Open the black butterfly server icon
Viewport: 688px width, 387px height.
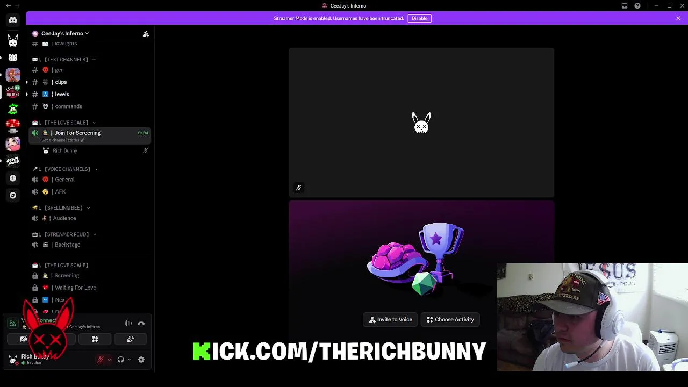tap(13, 58)
